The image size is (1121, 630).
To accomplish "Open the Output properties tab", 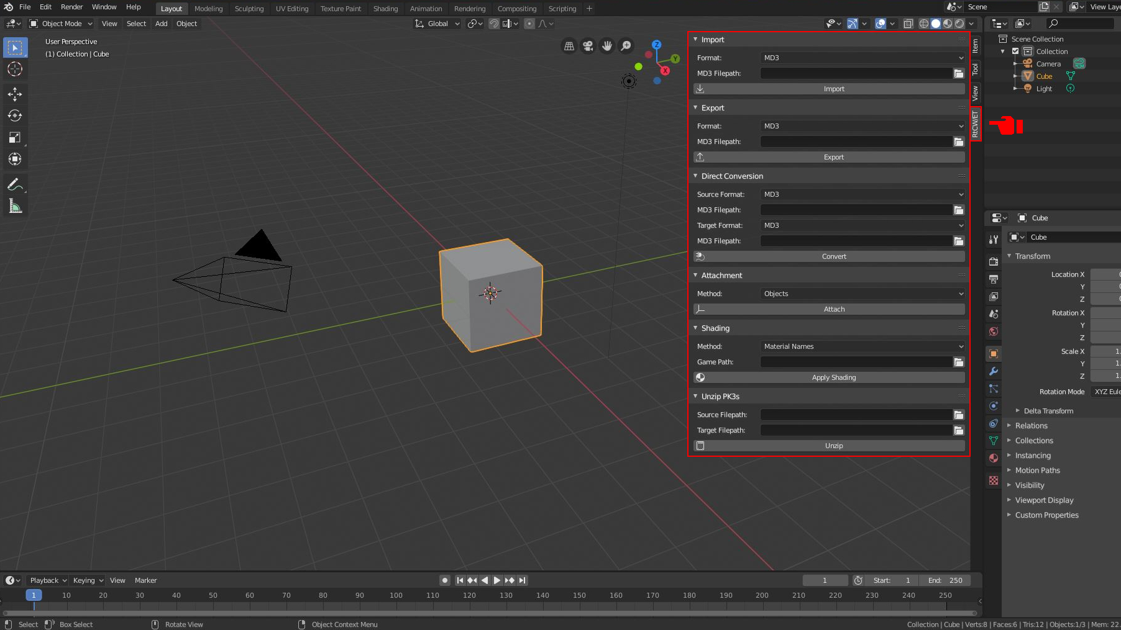I will (994, 279).
